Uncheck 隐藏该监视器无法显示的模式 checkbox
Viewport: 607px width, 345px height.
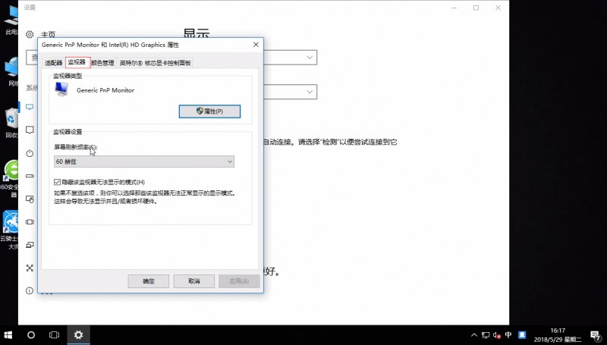pos(58,182)
